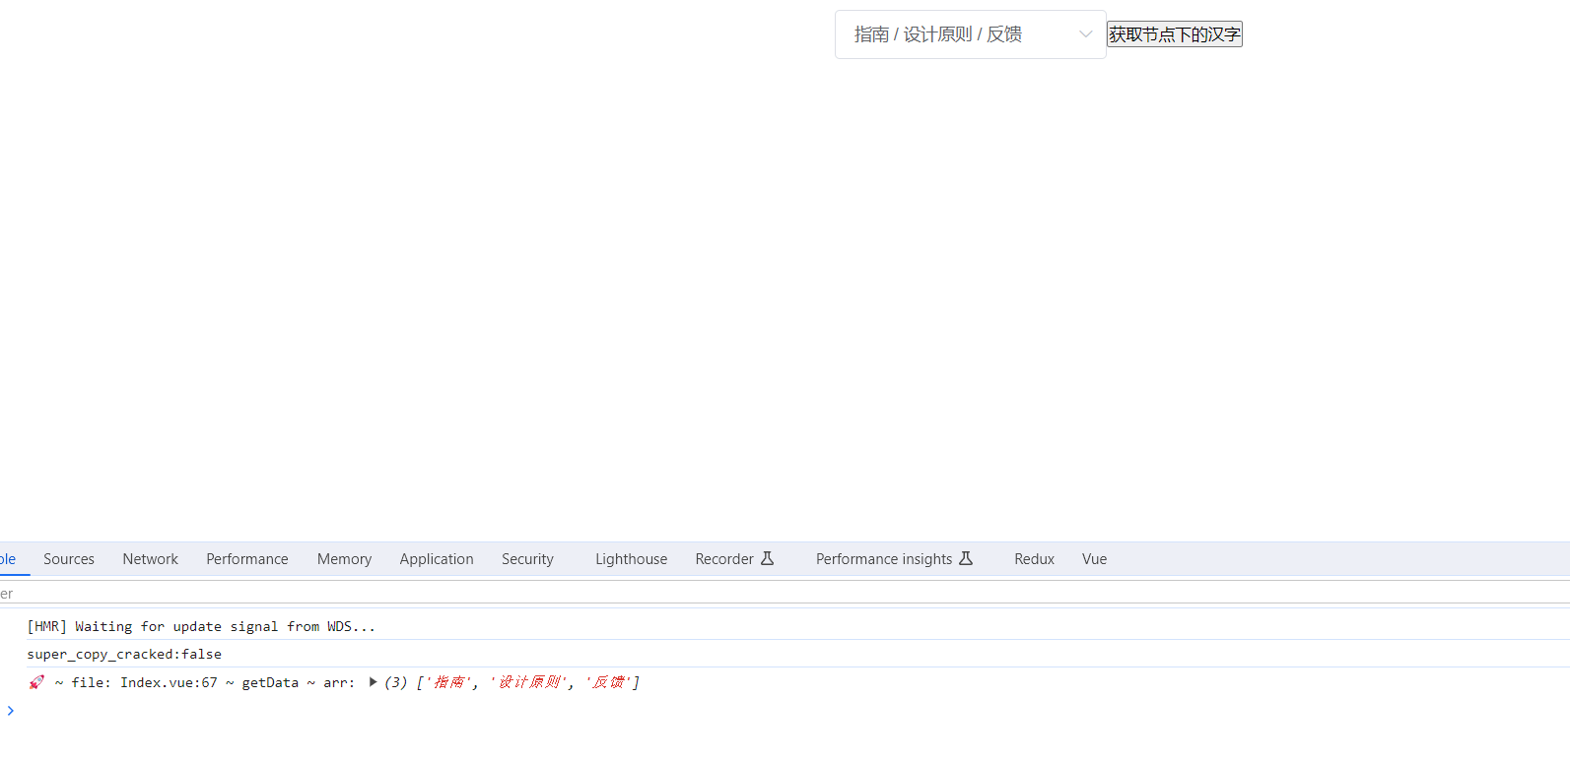Click the '设计原则' array value in console

[x=529, y=682]
